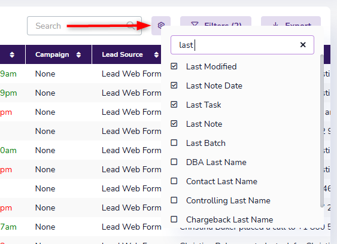Uncheck the Last Modified checkbox
The height and width of the screenshot is (244, 337).
tap(174, 66)
